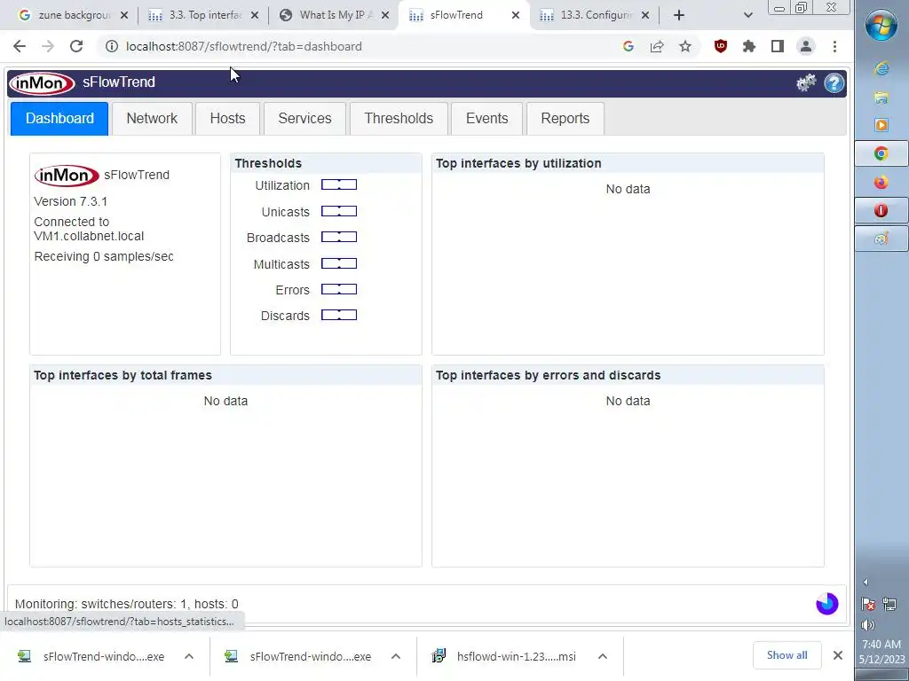The width and height of the screenshot is (909, 681).
Task: Click the Multicasts threshold indicator
Action: coord(339,263)
